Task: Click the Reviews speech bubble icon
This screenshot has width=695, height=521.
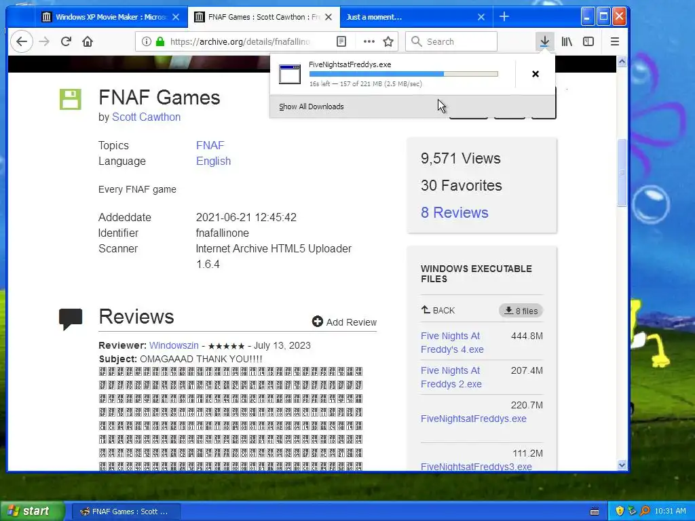Action: point(71,319)
